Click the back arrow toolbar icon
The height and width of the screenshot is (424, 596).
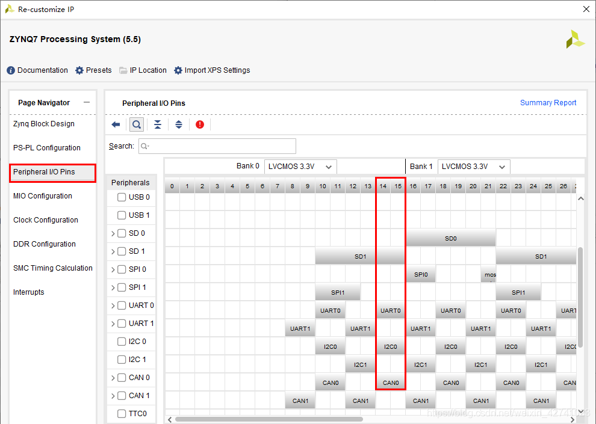(116, 124)
